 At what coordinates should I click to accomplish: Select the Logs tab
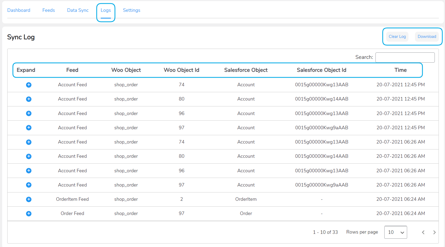click(x=106, y=10)
